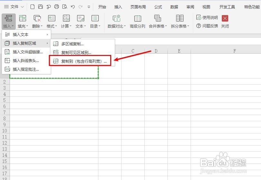
Task: Choose 插入斜线表头 menu item
Action: (26, 61)
